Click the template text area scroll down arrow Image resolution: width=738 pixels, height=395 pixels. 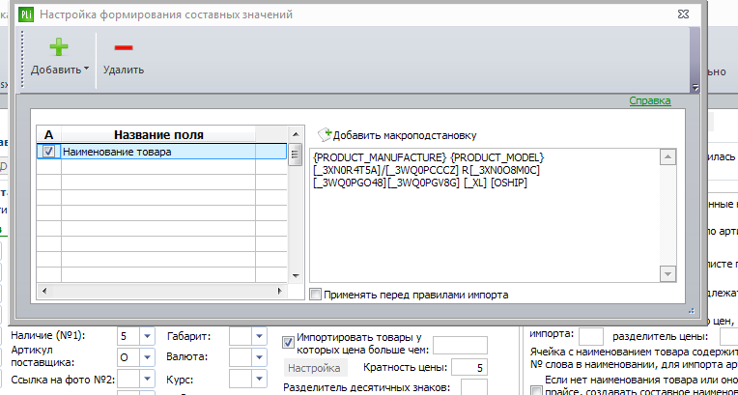point(667,273)
